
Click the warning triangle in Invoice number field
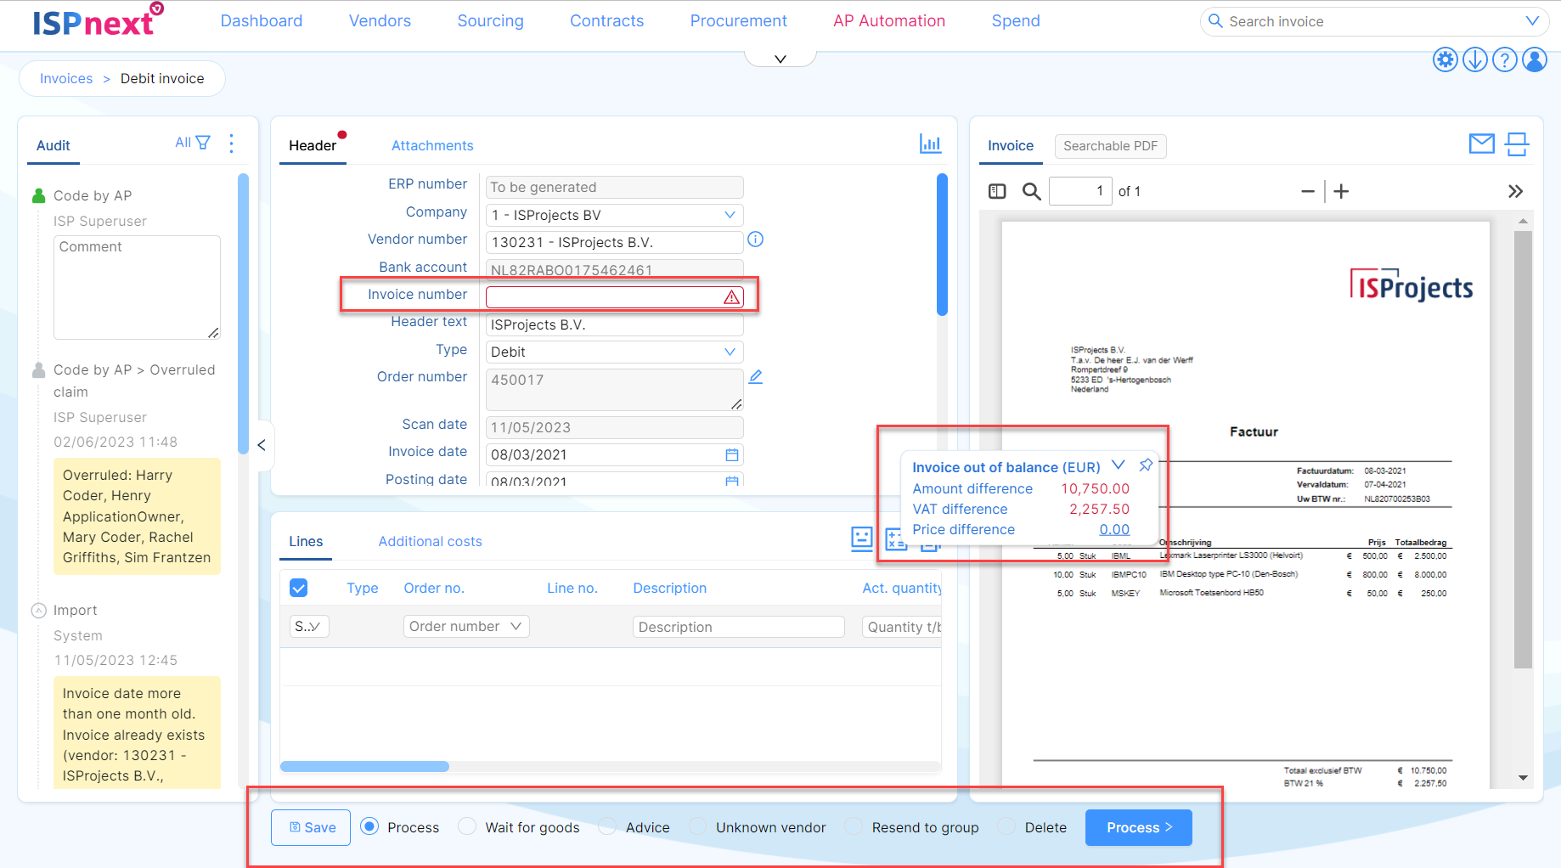tap(731, 297)
